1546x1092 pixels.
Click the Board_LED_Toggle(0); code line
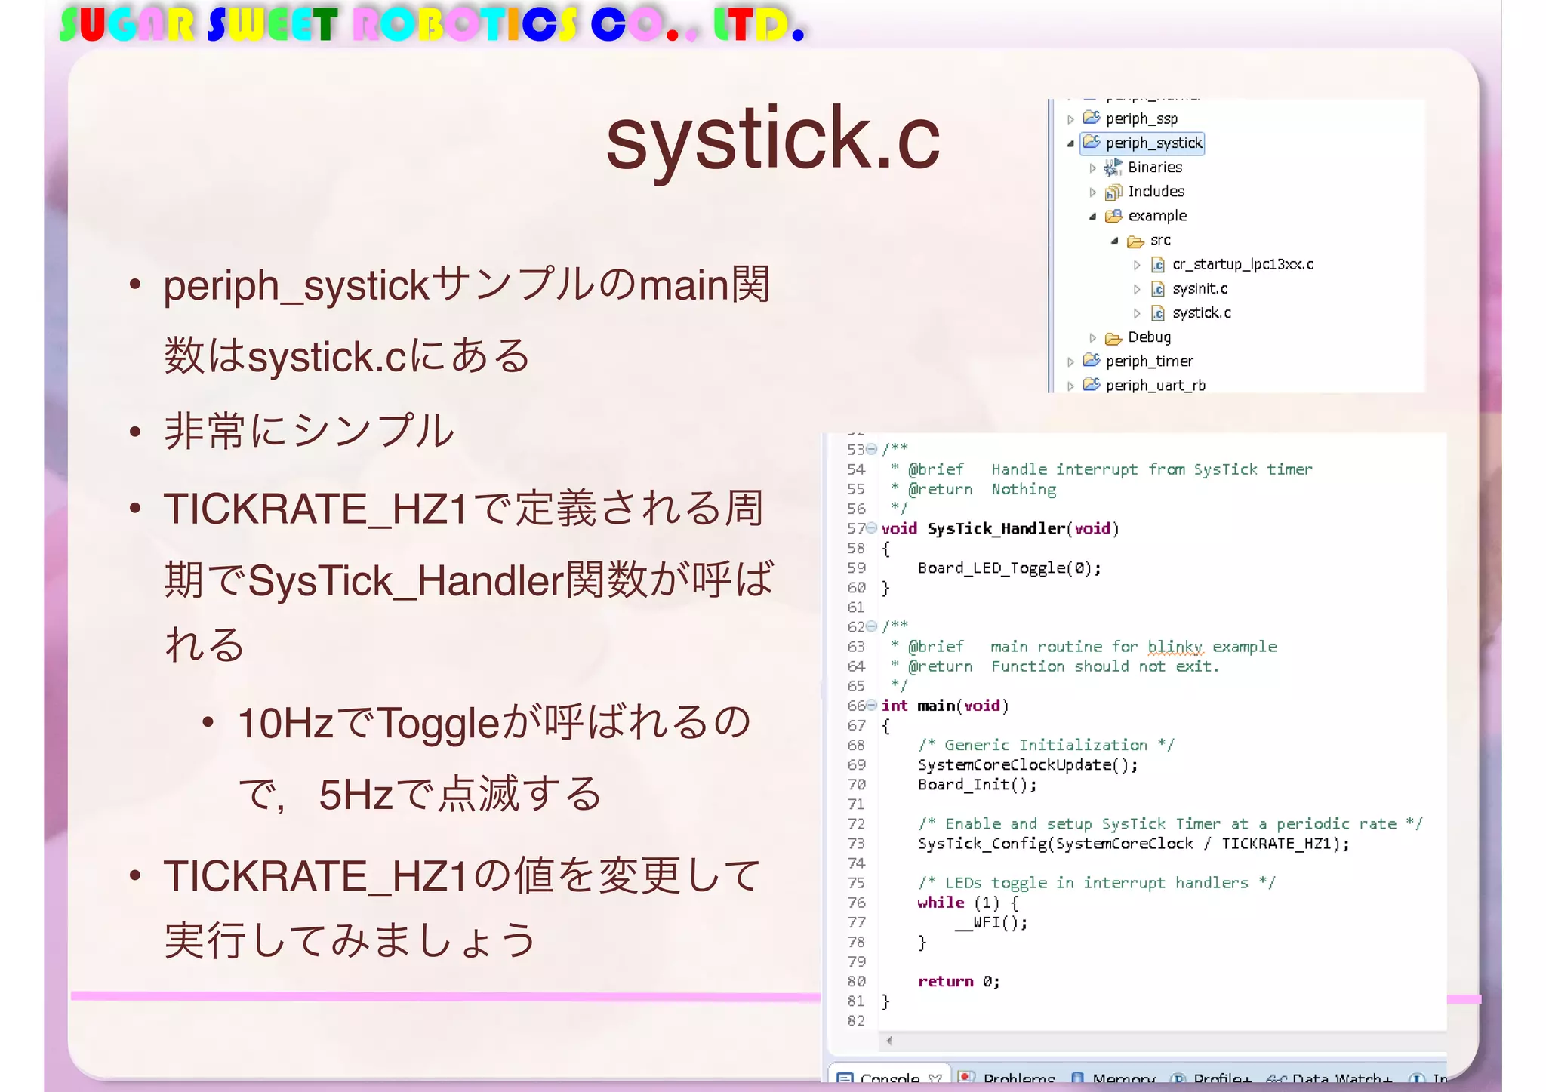pyautogui.click(x=1009, y=568)
